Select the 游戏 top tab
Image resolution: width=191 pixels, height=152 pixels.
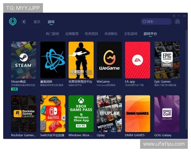pos(51,22)
